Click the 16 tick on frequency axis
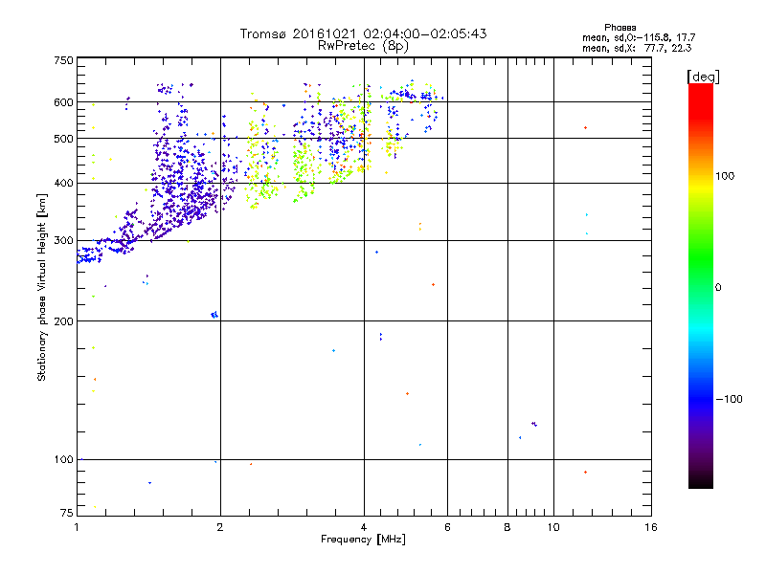The width and height of the screenshot is (766, 574). point(649,527)
